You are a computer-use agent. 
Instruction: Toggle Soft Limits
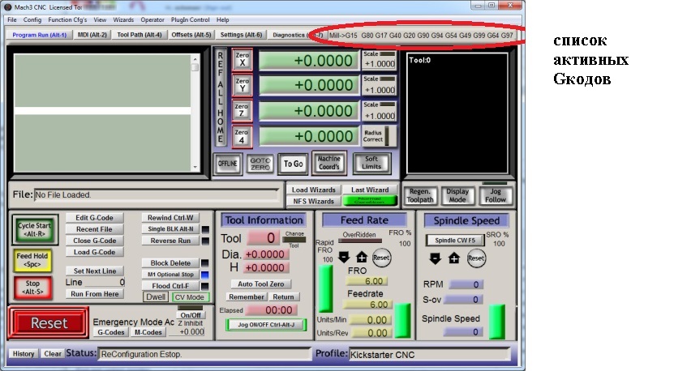tap(371, 163)
